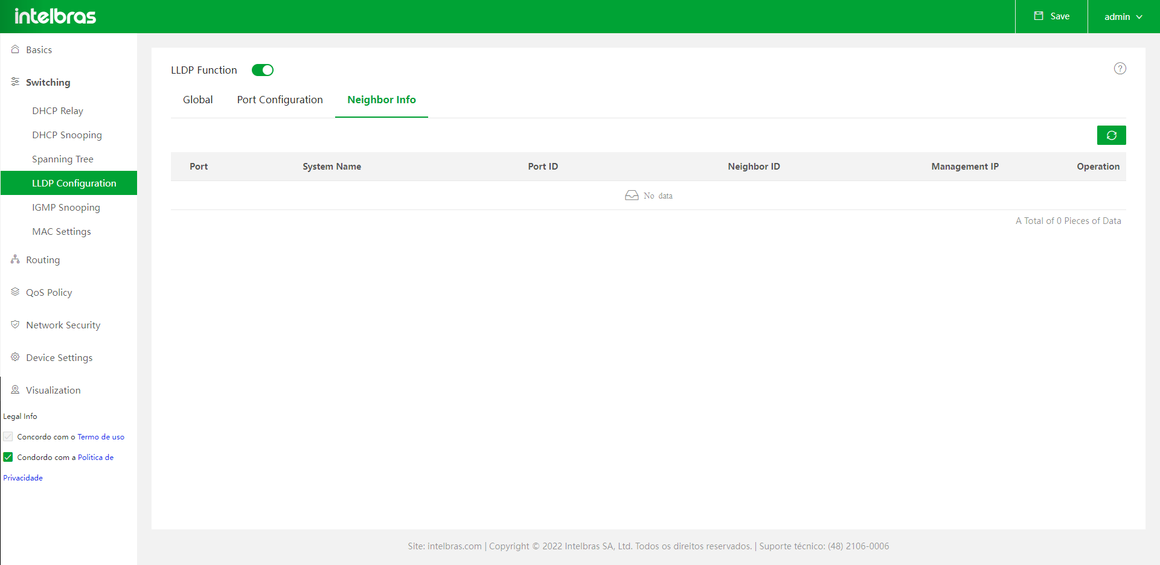Switch to the Global tab
The width and height of the screenshot is (1160, 565).
pyautogui.click(x=197, y=100)
